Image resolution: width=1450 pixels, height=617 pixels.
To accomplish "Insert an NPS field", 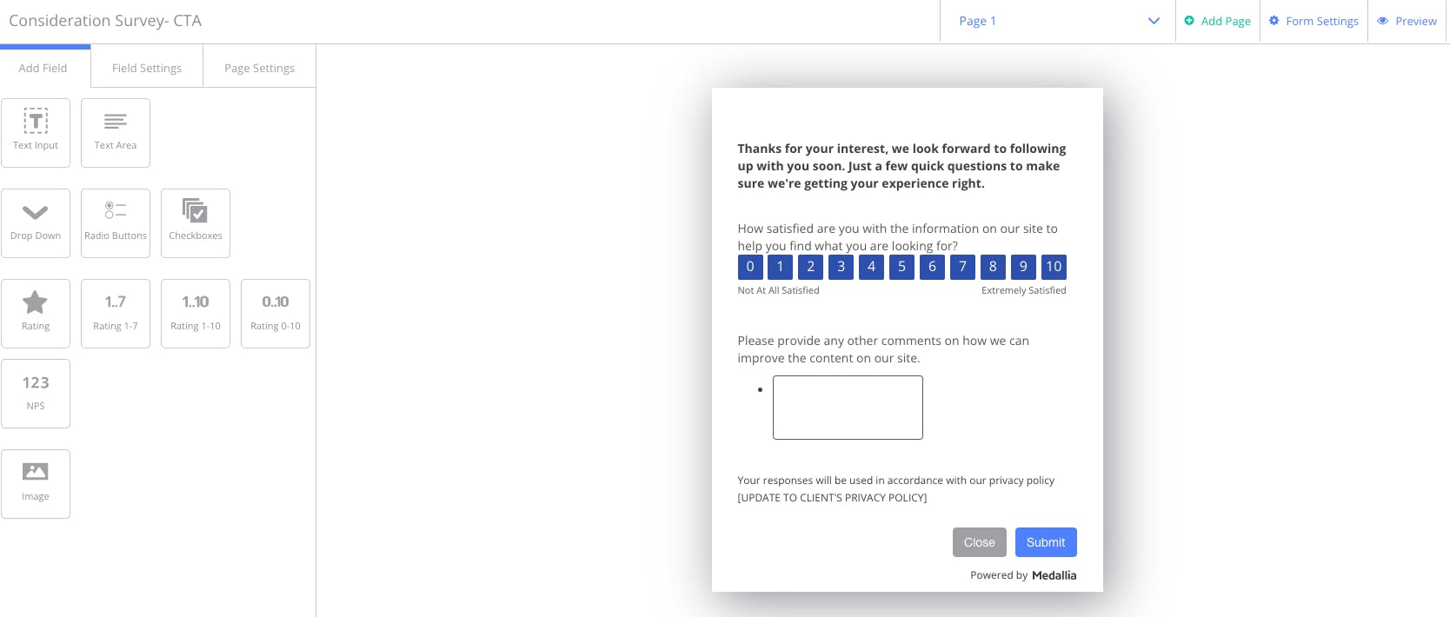I will [x=36, y=394].
